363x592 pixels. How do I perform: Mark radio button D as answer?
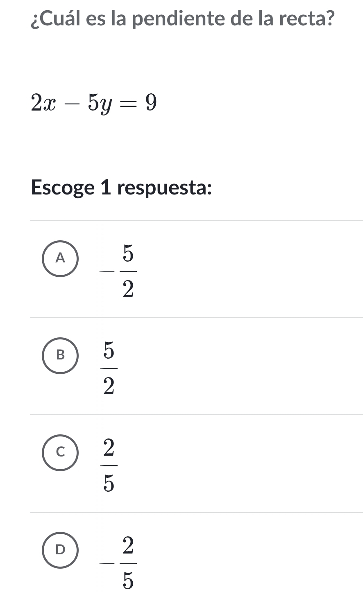[x=60, y=550]
